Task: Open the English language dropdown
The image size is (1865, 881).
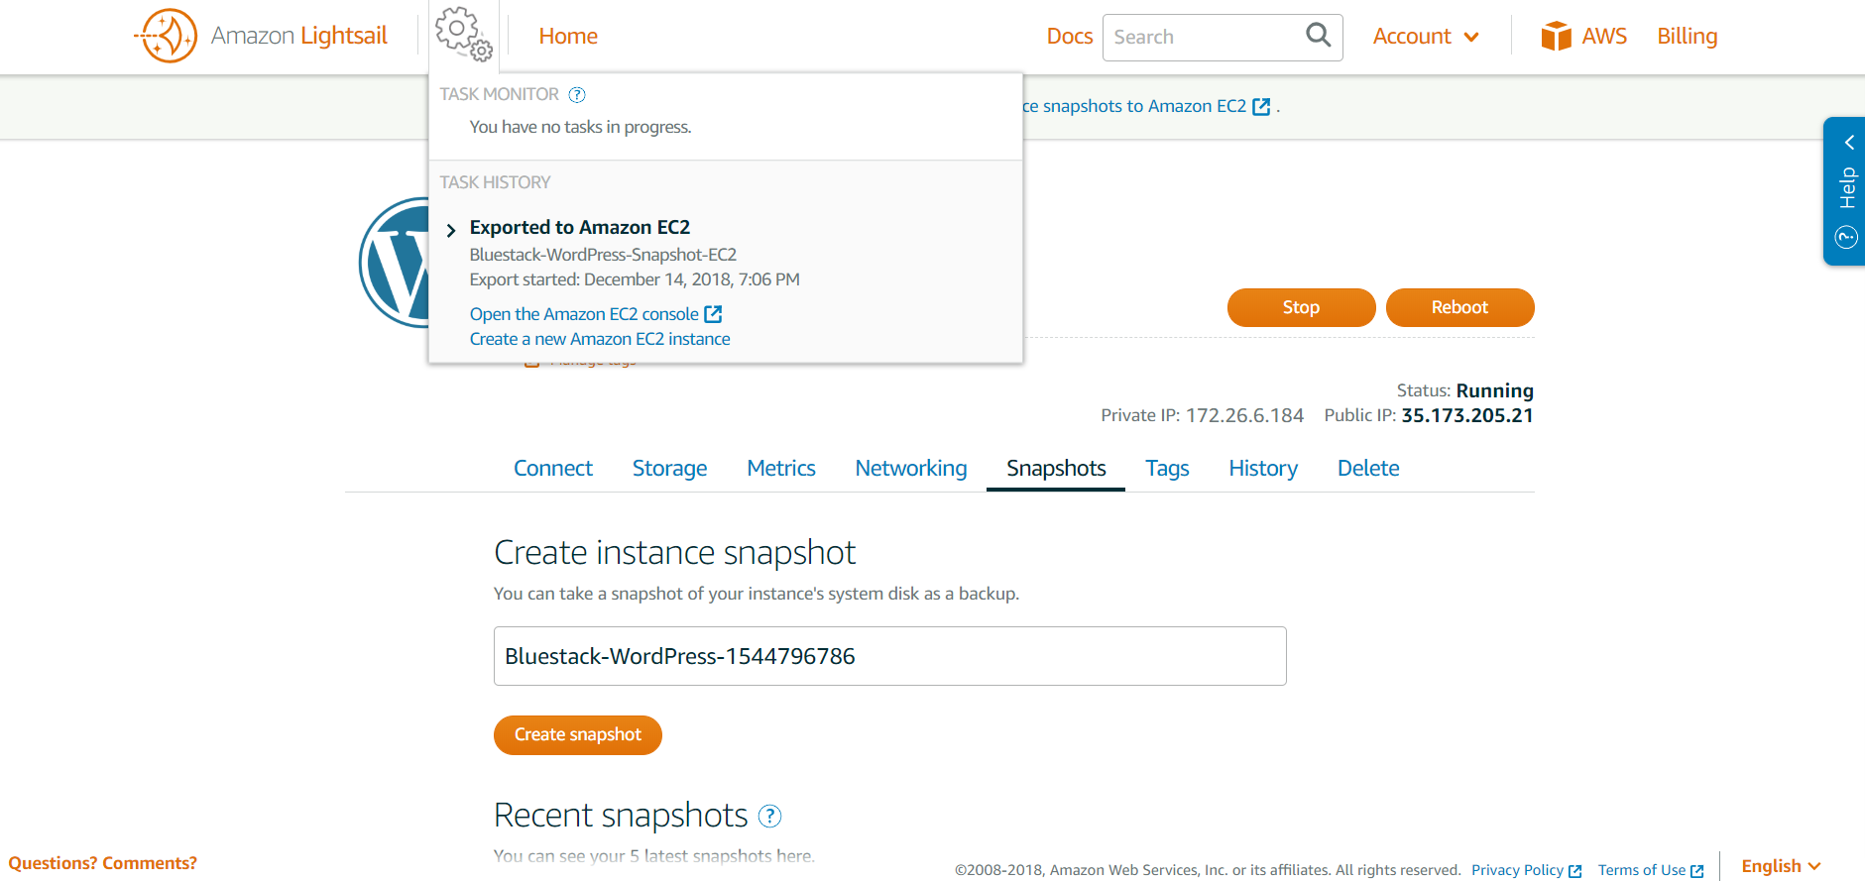Action: coord(1781,866)
